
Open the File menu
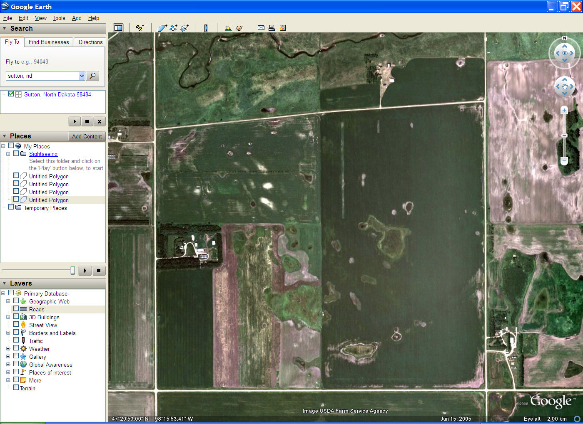7,18
